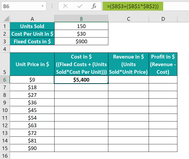Click the Select All corner triangle
The width and height of the screenshot is (189, 159).
[x=6, y=18]
